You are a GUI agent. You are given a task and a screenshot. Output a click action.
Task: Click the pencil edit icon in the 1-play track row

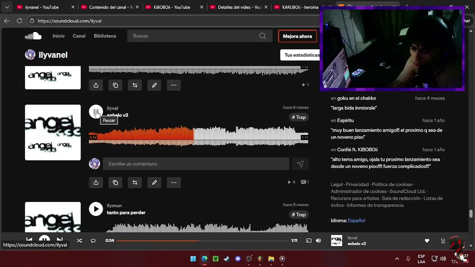(154, 85)
